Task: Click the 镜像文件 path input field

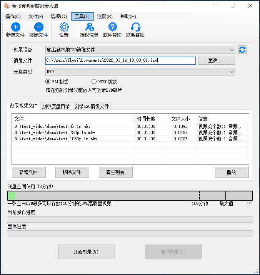Action: coord(120,60)
